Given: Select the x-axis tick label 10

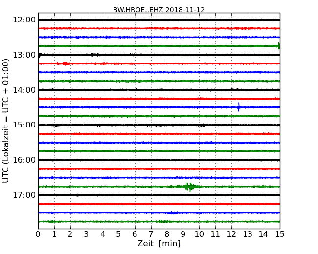Looking at the screenshot, I should [199, 234].
